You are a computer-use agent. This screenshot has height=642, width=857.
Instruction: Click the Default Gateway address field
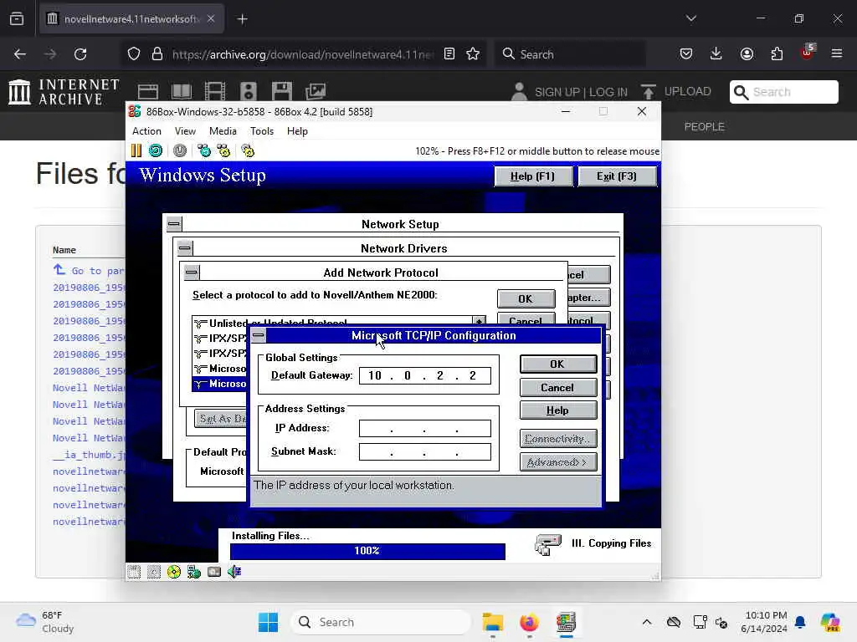(x=424, y=375)
